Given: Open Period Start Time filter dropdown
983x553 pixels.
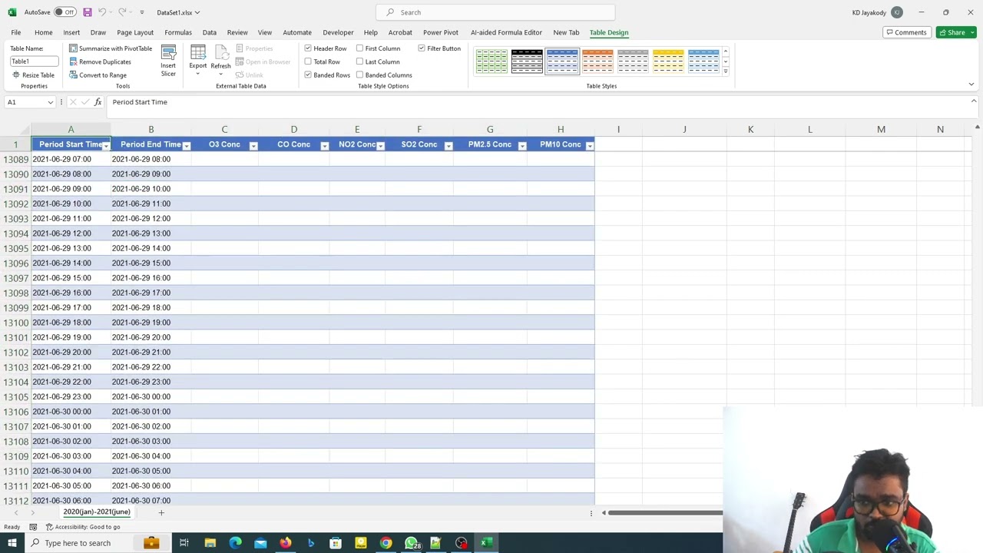Looking at the screenshot, I should 106,145.
